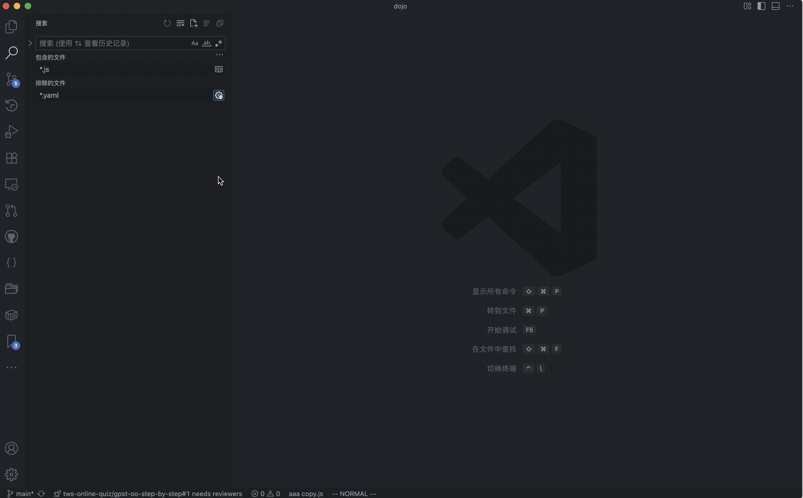Open the Manage gear menu
Viewport: 803px width, 498px height.
11,475
